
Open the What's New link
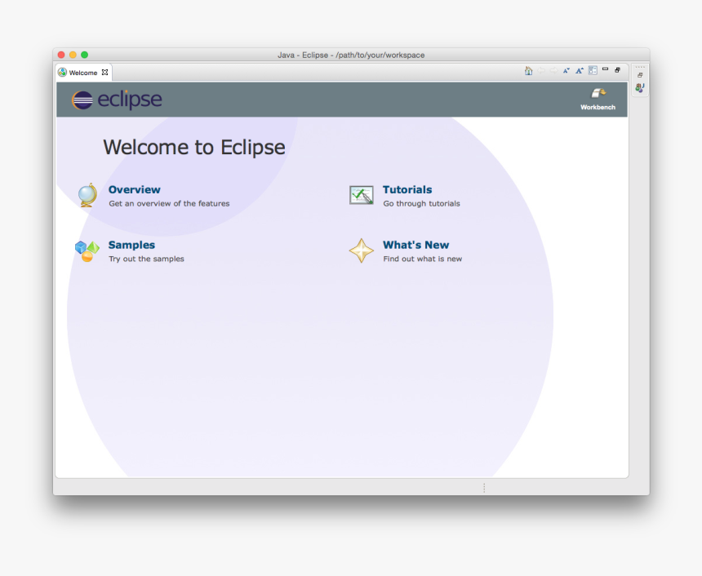coord(415,245)
